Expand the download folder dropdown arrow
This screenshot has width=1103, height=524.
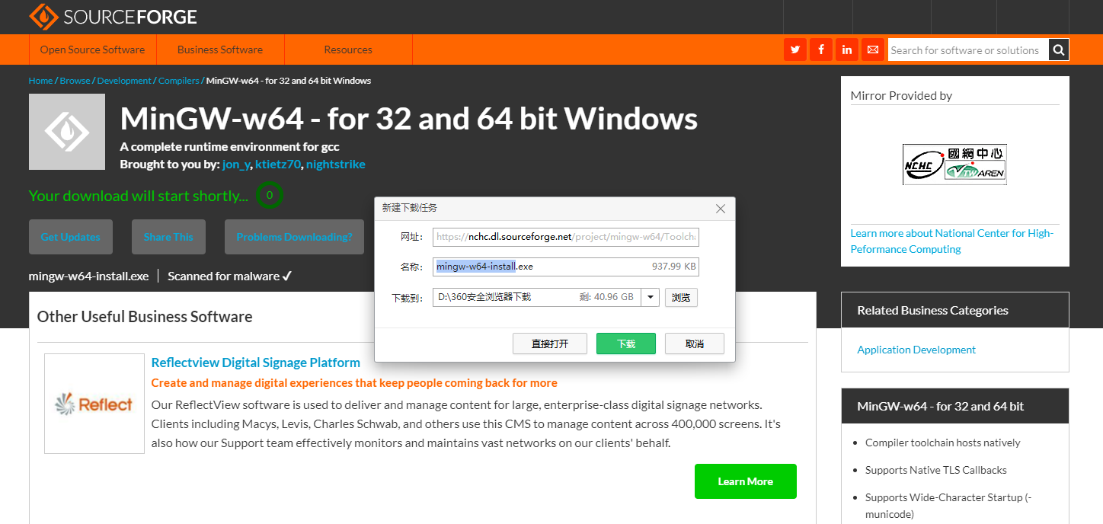coord(650,297)
